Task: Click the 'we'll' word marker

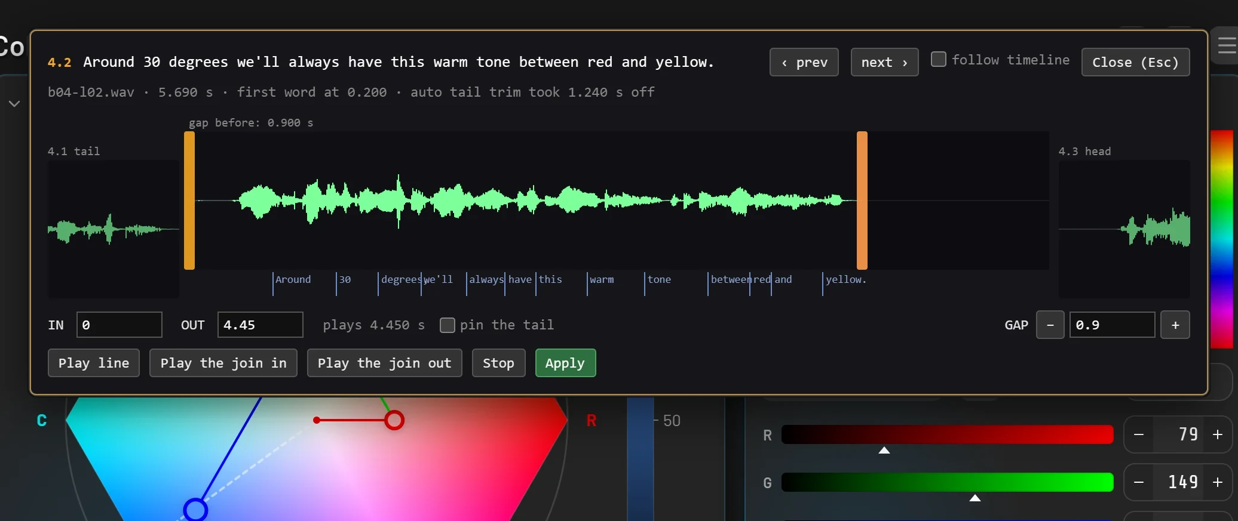Action: (x=437, y=280)
